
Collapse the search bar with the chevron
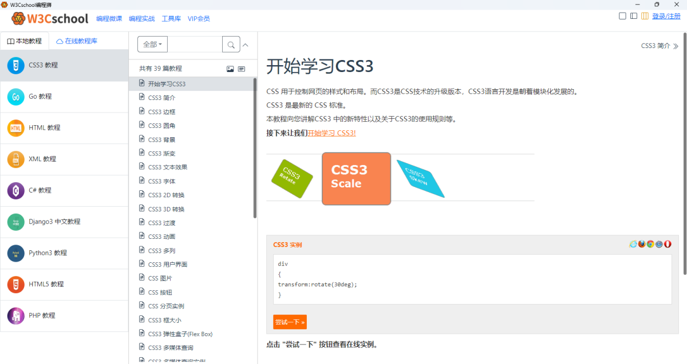pyautogui.click(x=246, y=45)
